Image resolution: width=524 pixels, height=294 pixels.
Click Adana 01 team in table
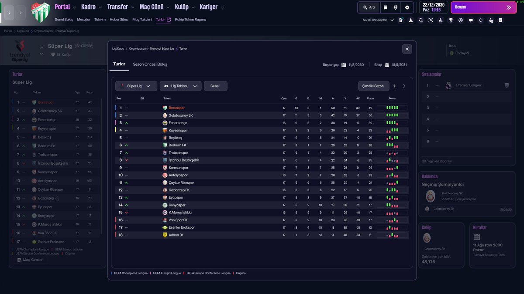(x=176, y=235)
